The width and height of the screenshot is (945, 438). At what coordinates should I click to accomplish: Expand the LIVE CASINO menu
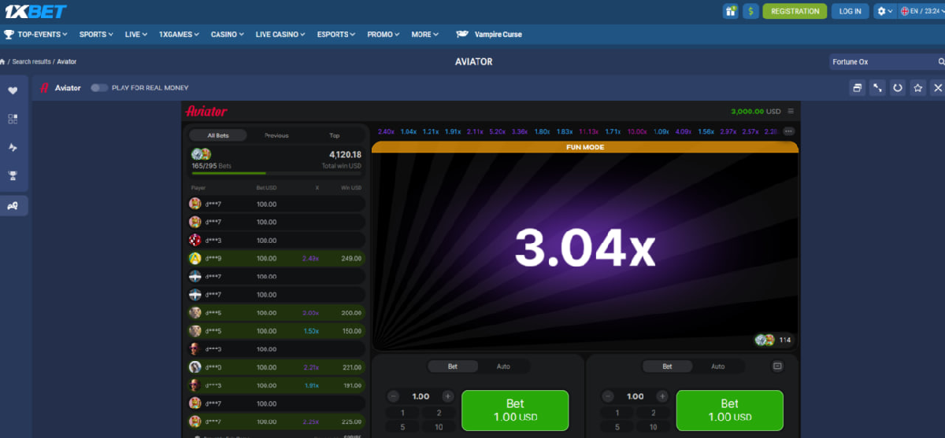tap(281, 35)
